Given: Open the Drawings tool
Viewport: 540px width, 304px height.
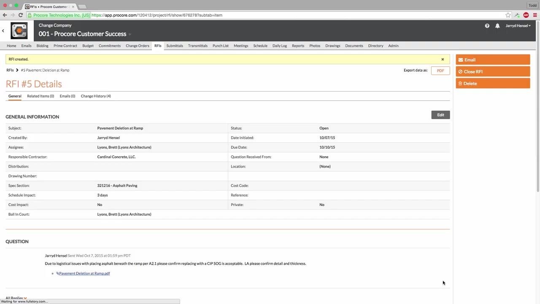Looking at the screenshot, I should click(x=333, y=46).
